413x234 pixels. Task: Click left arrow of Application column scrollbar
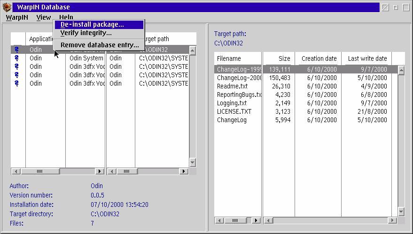[16, 171]
